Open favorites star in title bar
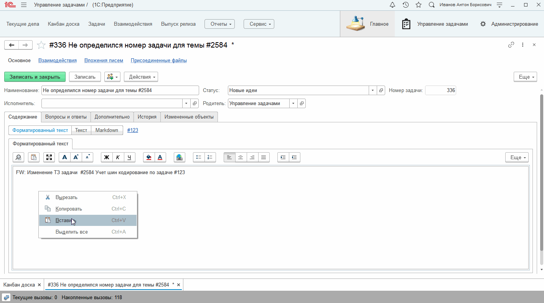 [x=419, y=5]
